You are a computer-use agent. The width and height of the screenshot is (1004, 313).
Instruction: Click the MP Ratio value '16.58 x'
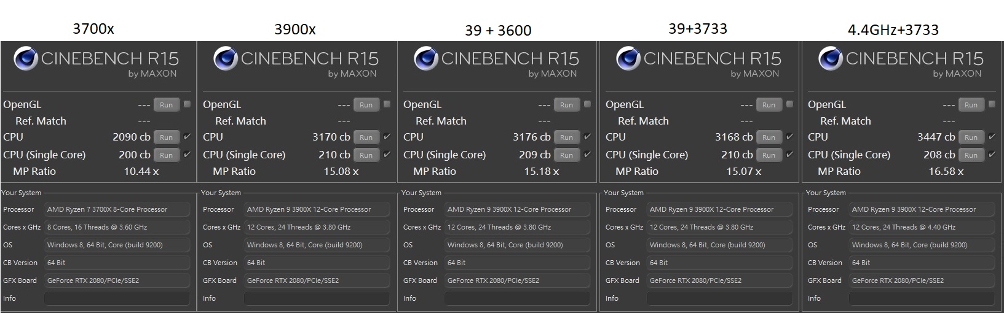tap(946, 172)
